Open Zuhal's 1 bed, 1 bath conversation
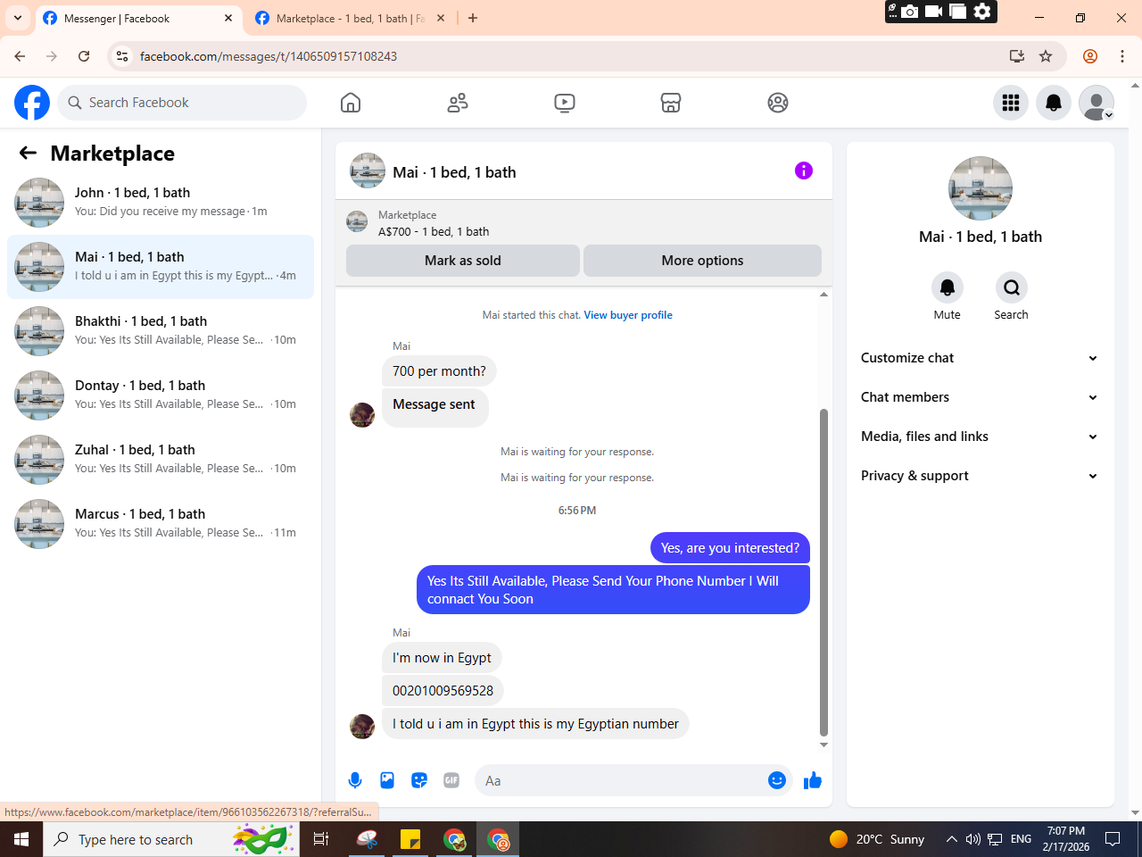The width and height of the screenshot is (1142, 857). (x=161, y=460)
